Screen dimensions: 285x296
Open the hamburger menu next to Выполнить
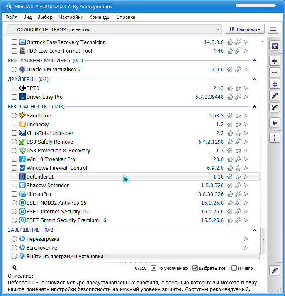point(273,29)
